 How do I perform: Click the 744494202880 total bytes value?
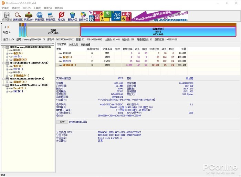(186, 83)
